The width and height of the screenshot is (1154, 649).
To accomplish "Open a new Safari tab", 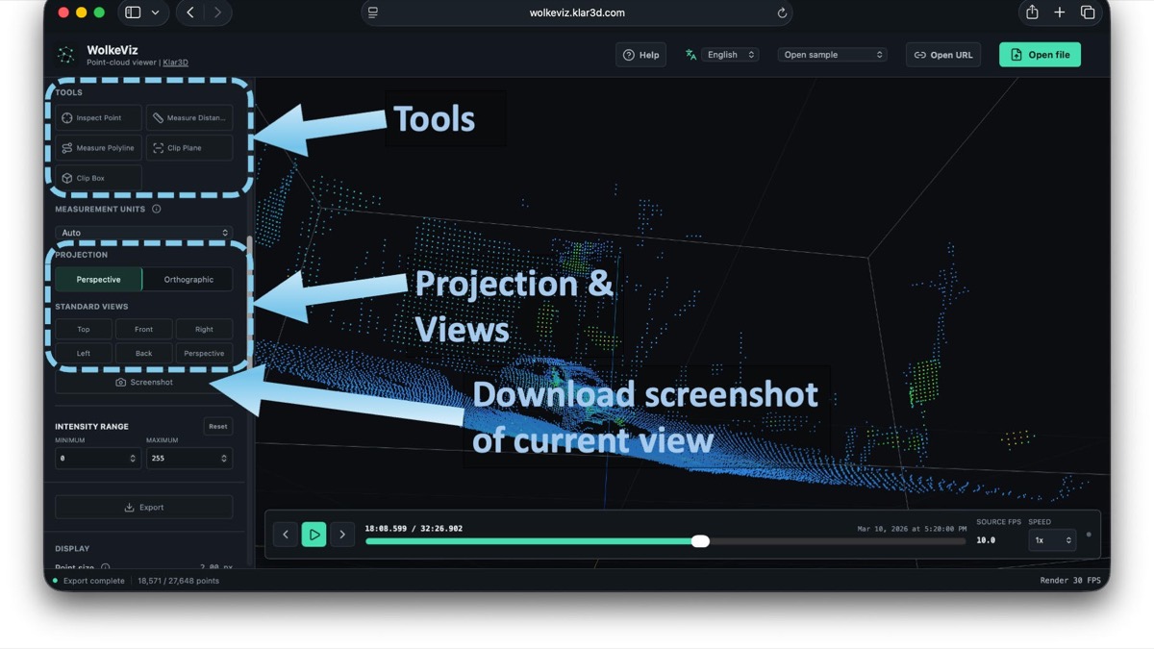I will [x=1059, y=12].
